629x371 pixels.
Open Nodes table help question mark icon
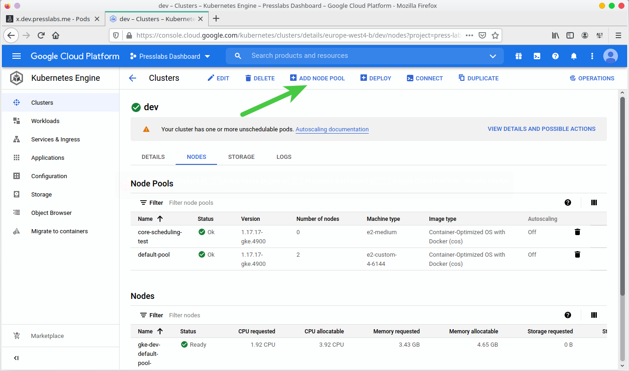point(568,315)
